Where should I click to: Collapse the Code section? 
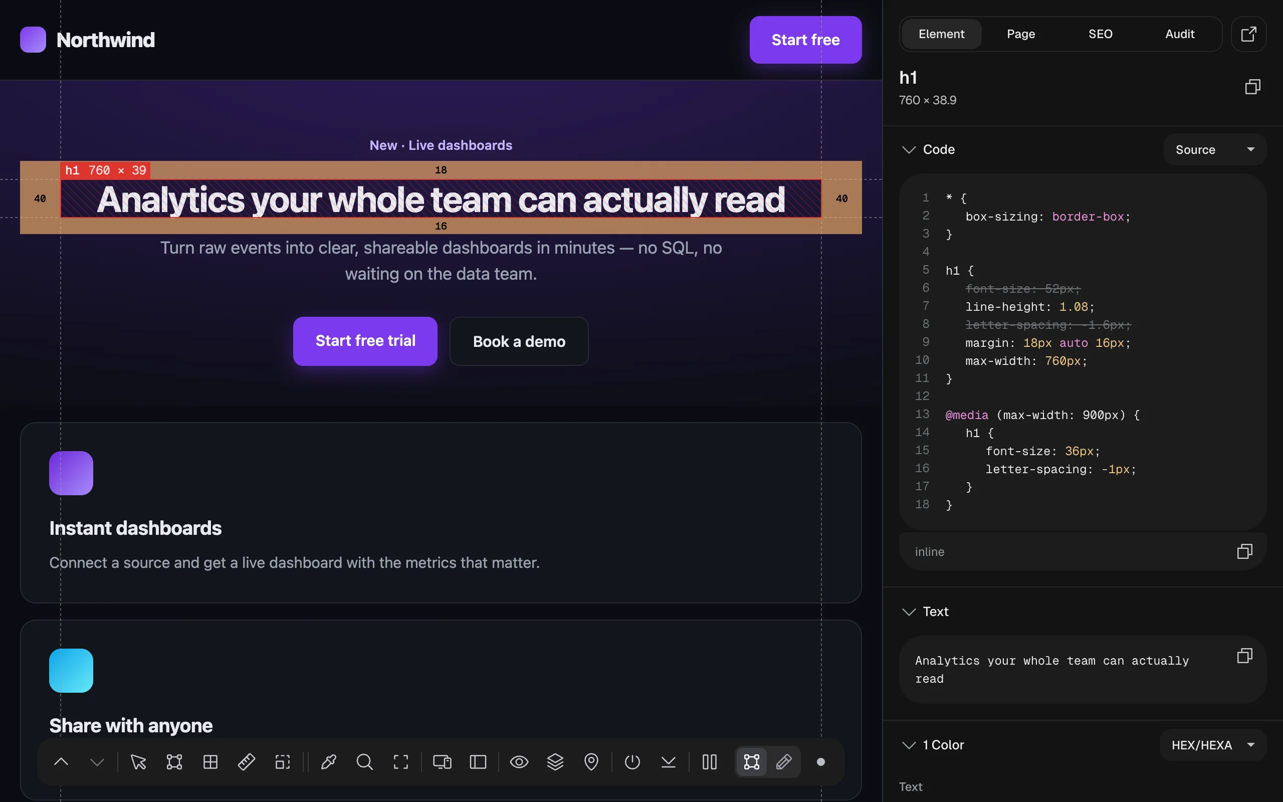pyautogui.click(x=909, y=149)
